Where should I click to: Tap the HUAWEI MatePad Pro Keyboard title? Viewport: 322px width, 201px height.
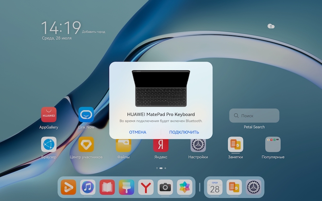(161, 115)
